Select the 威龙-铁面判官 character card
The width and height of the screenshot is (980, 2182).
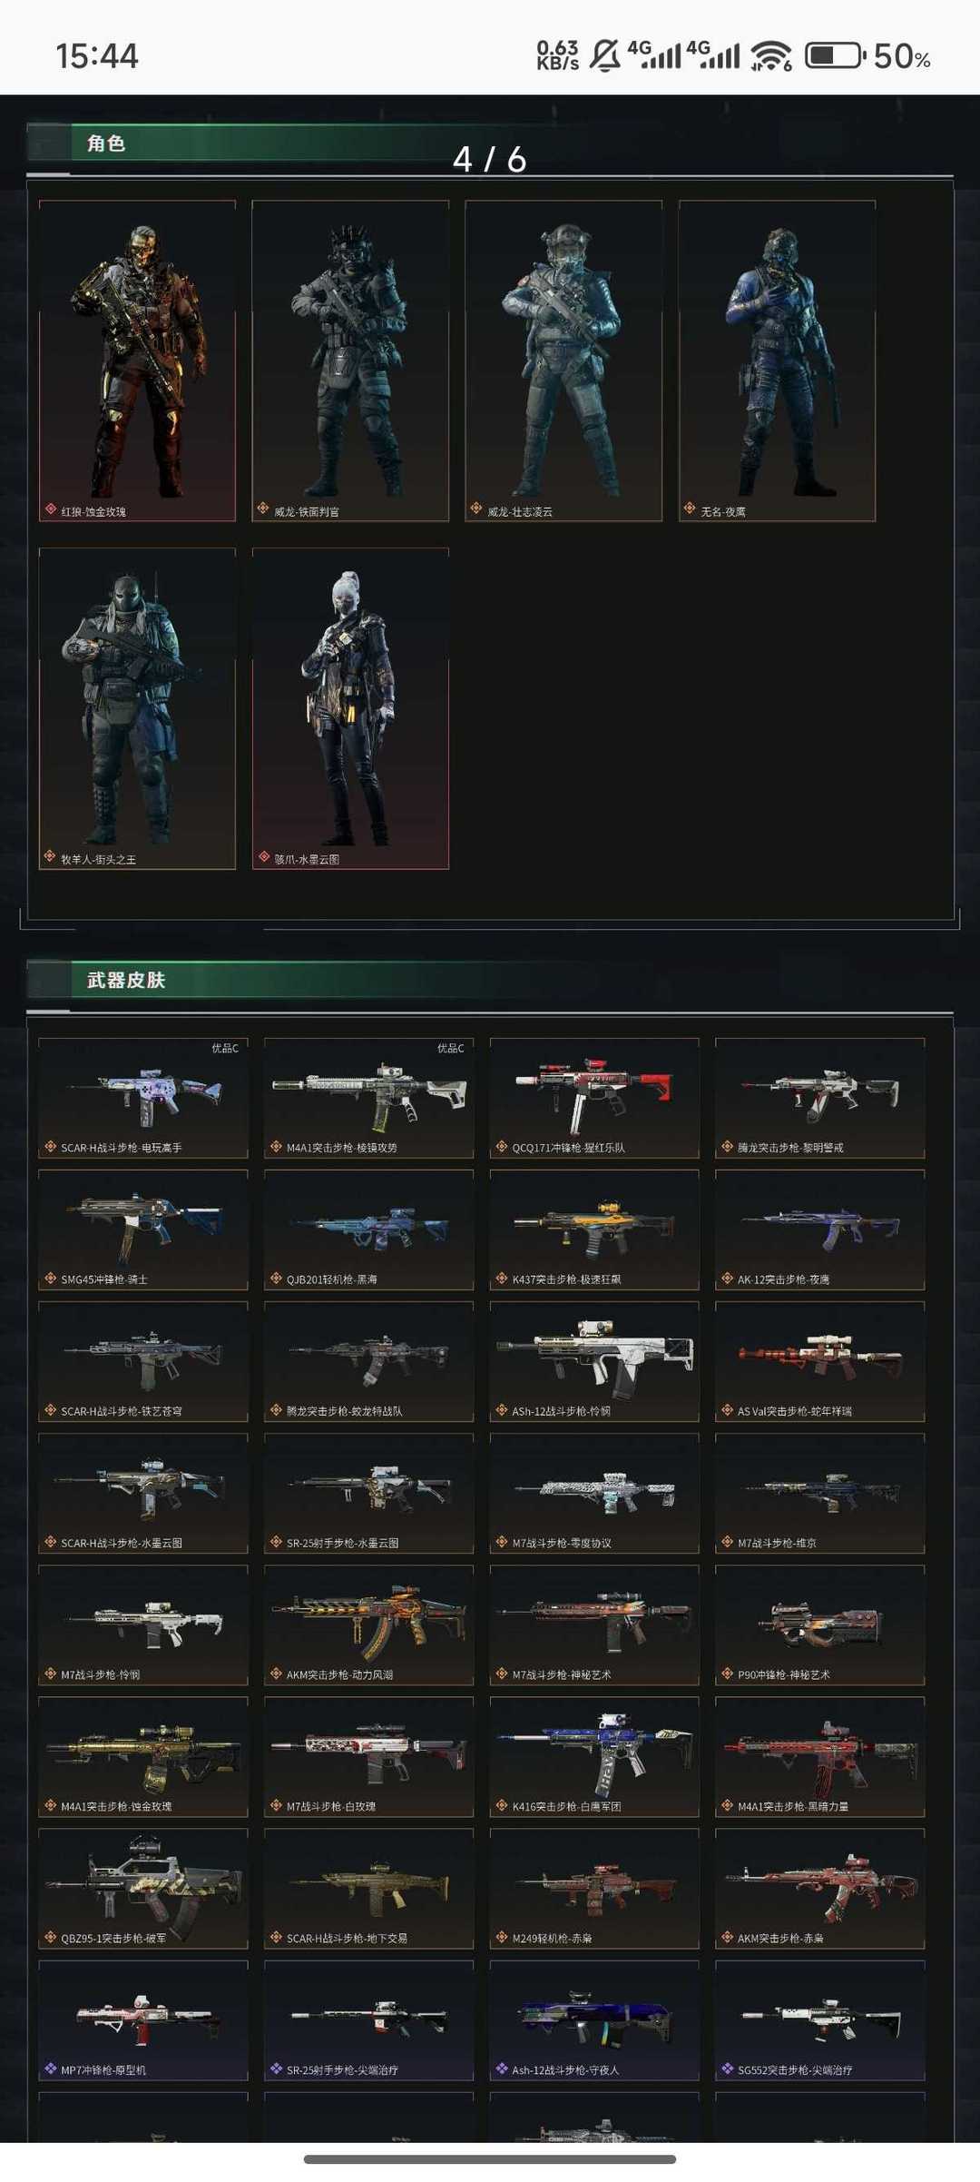(350, 360)
